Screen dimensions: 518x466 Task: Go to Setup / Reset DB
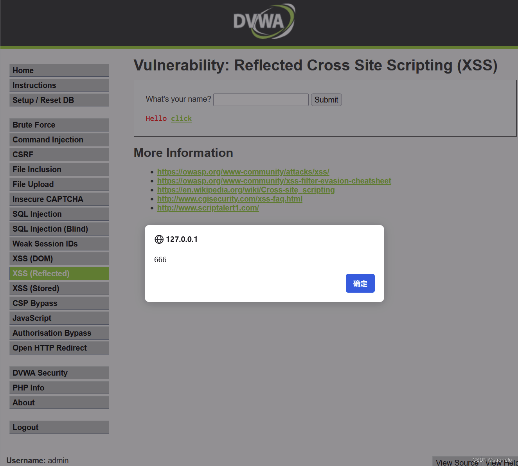click(59, 100)
